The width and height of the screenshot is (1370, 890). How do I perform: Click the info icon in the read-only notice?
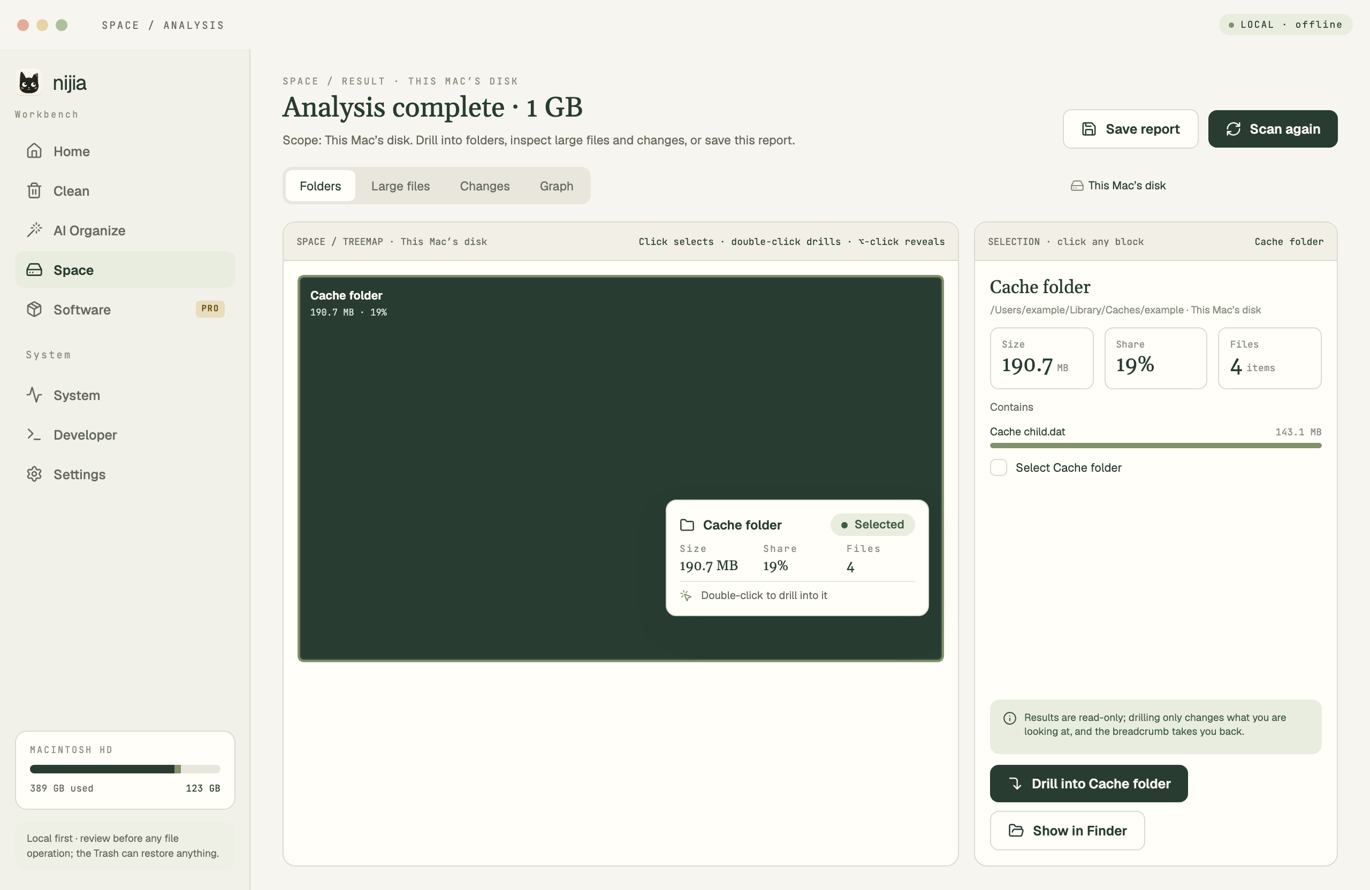click(1010, 718)
